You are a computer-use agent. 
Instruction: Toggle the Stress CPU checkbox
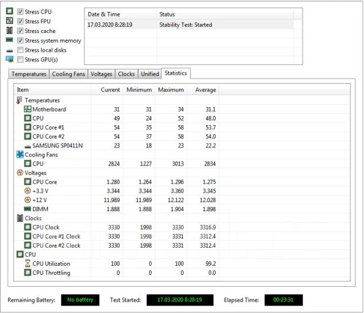(x=20, y=11)
